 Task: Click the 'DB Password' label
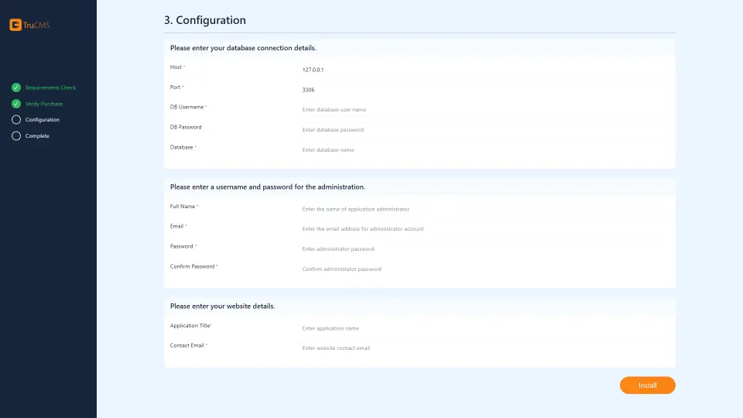(186, 127)
